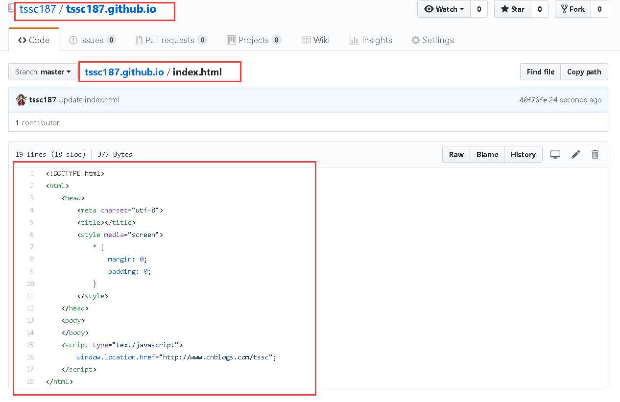The image size is (620, 402).
Task: Click the script type="text/javascript" line
Action: point(122,345)
